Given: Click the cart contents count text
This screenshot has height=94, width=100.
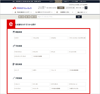Looking at the screenshot, I should (80, 8).
